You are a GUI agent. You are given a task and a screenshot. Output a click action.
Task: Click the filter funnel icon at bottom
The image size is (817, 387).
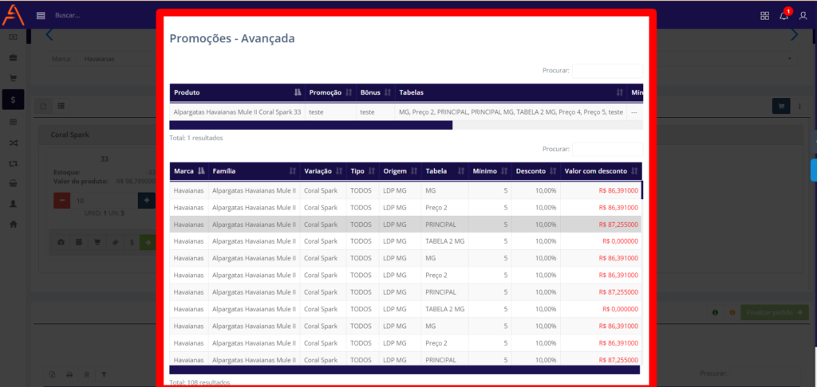(x=104, y=374)
